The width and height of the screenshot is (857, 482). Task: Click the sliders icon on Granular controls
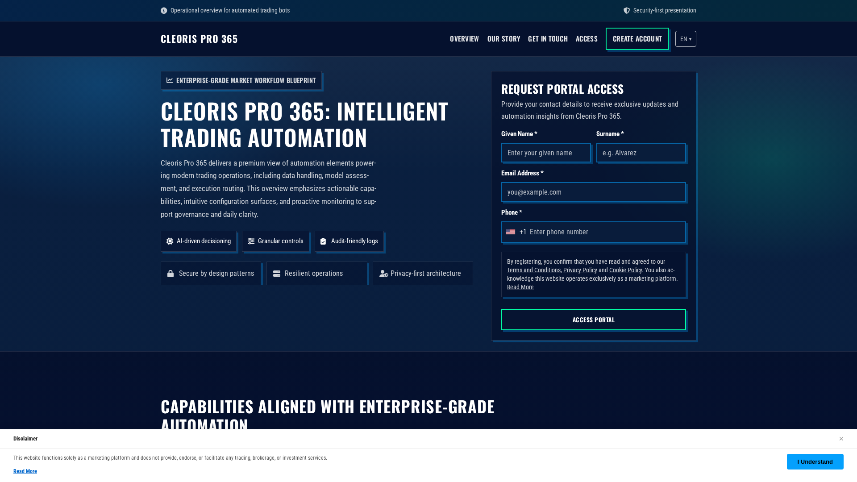(251, 241)
